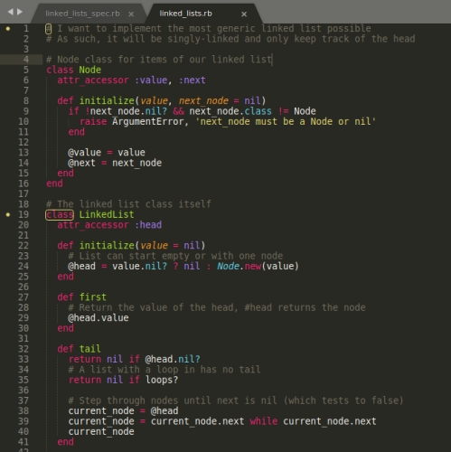Click 'loops?' on line 35

click(x=162, y=380)
